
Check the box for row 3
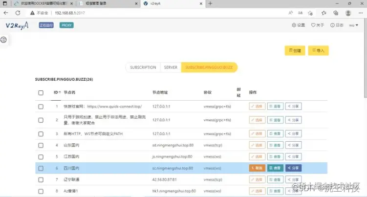pos(41,134)
